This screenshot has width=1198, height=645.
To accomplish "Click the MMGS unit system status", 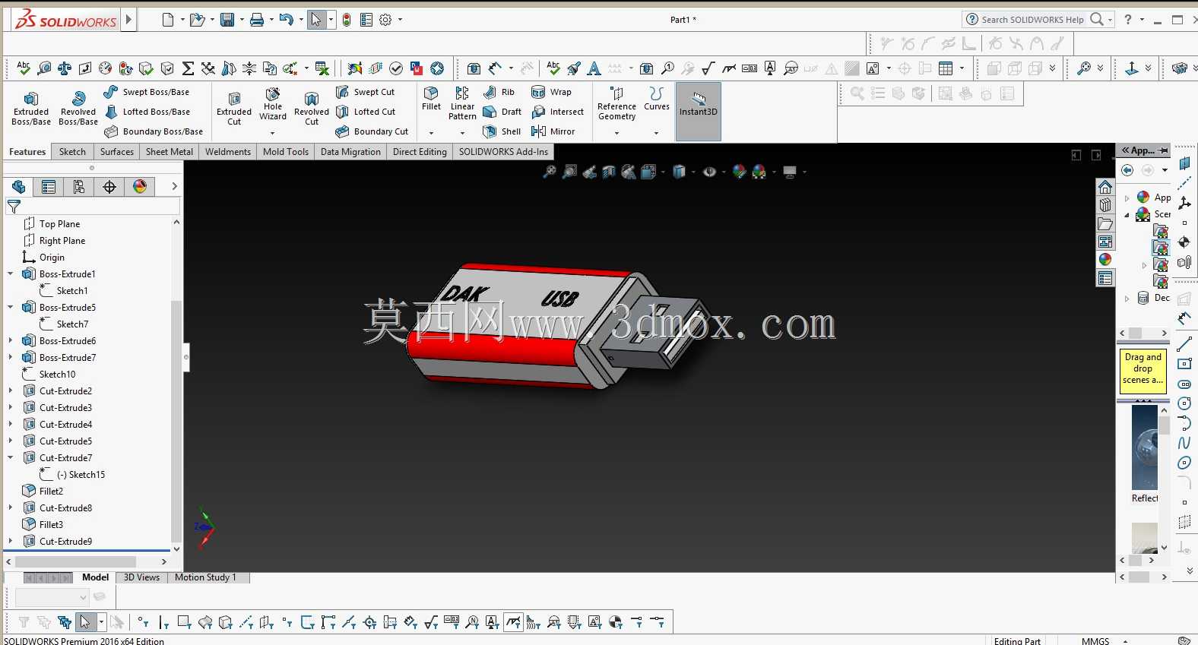I will (1095, 640).
